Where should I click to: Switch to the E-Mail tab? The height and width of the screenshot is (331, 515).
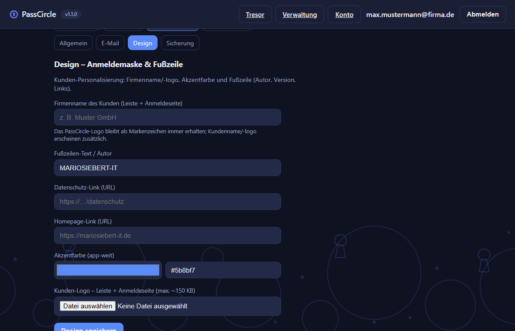[x=110, y=43]
